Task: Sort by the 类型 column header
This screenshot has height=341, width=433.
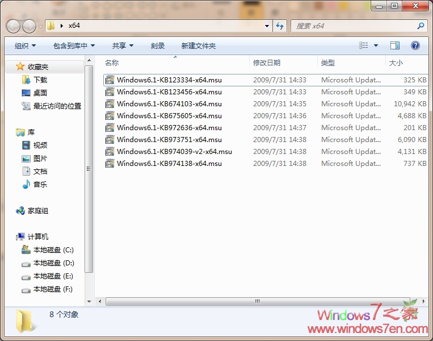Action: click(x=328, y=63)
